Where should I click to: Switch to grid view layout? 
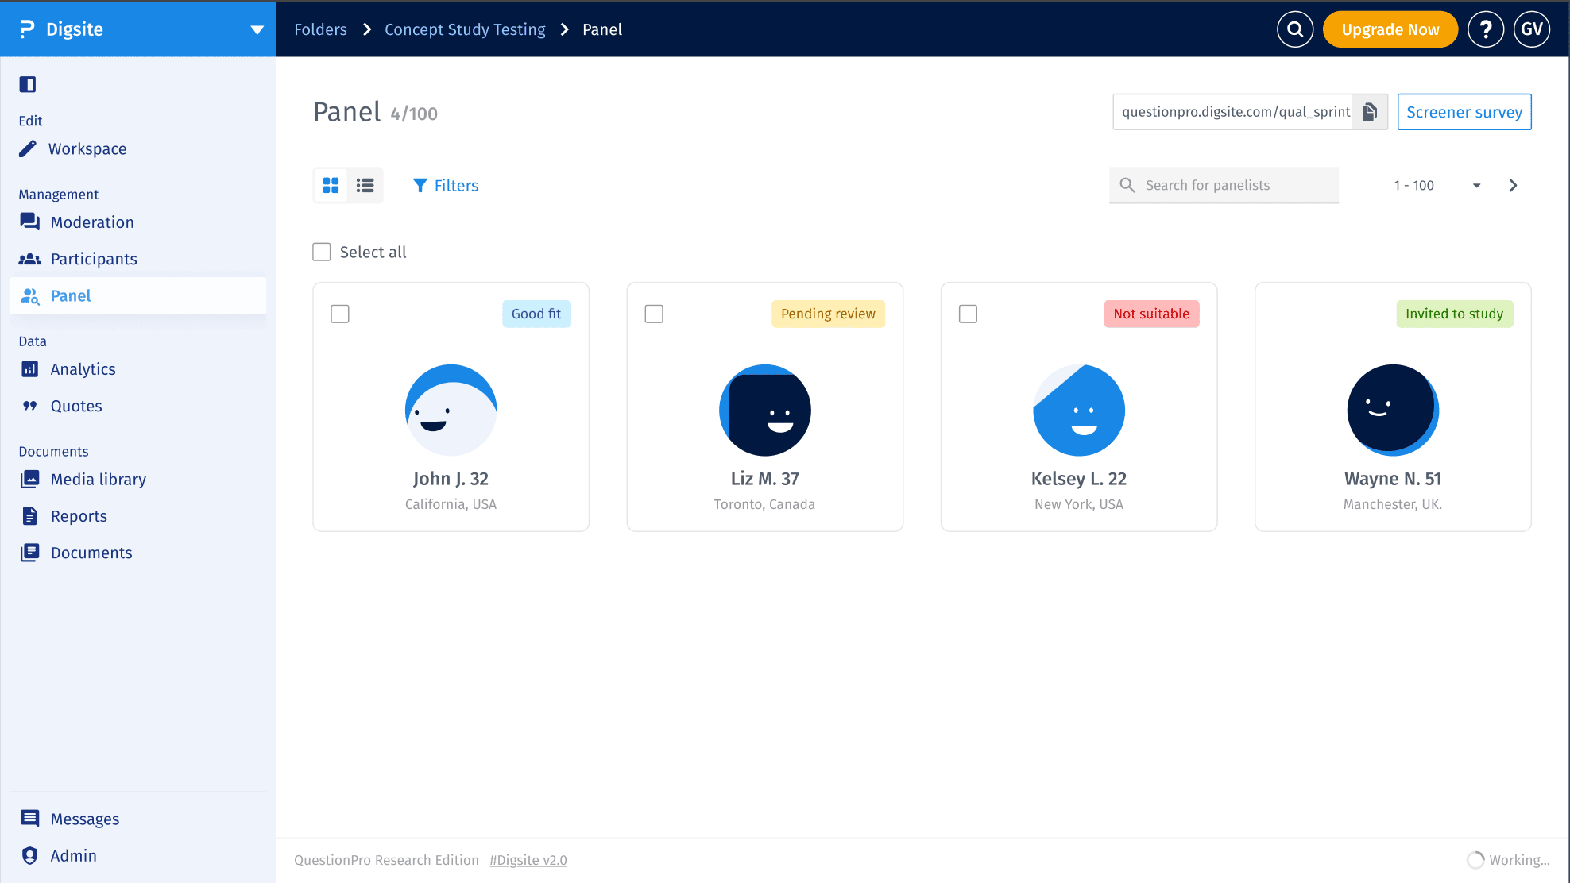(331, 185)
